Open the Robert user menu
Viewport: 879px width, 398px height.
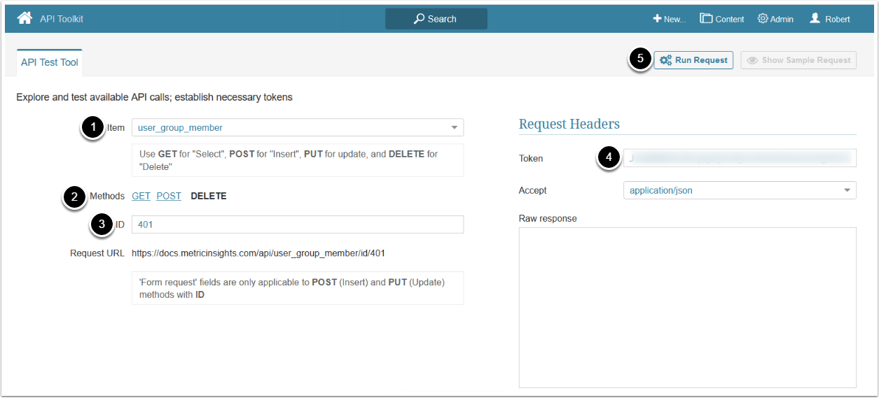tap(830, 19)
